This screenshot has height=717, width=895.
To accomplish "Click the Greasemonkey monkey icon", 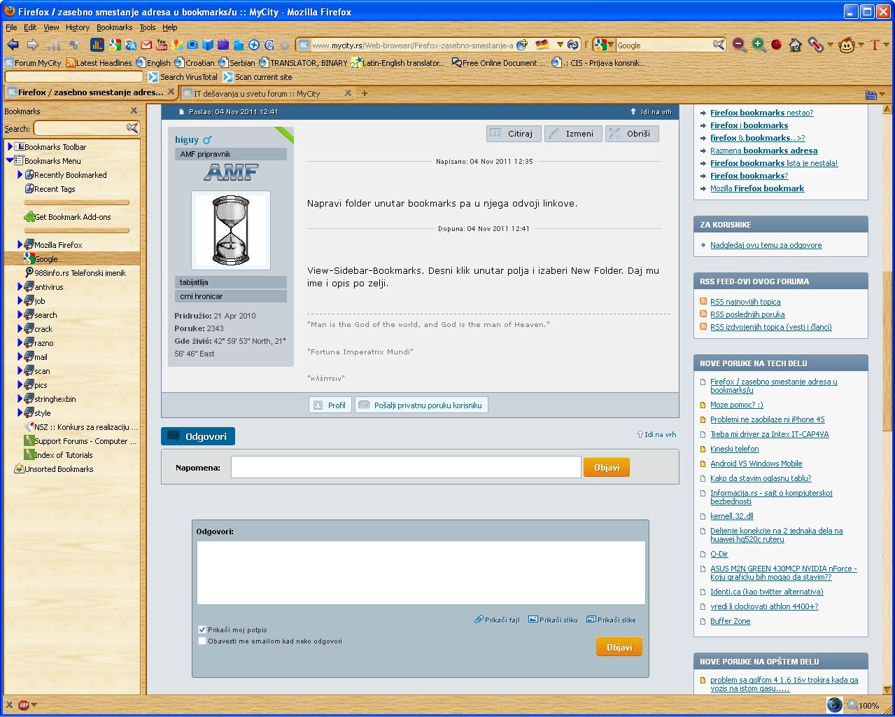I will pyautogui.click(x=847, y=45).
